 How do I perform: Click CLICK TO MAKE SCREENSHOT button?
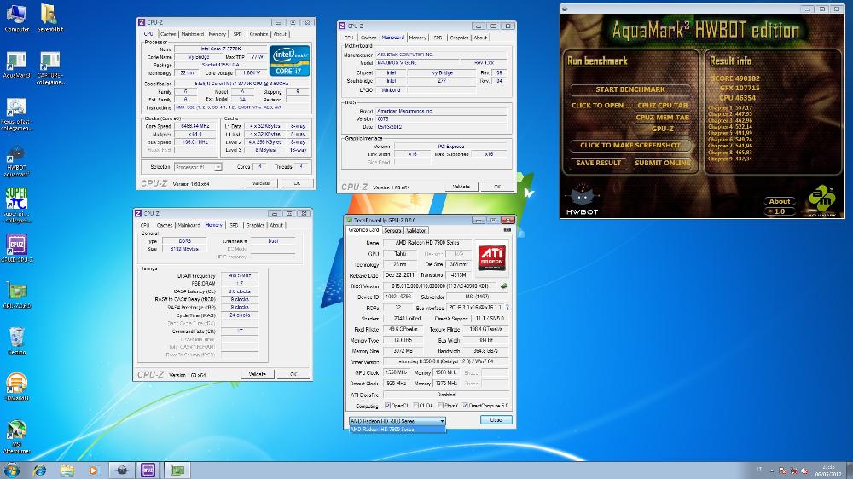(630, 145)
